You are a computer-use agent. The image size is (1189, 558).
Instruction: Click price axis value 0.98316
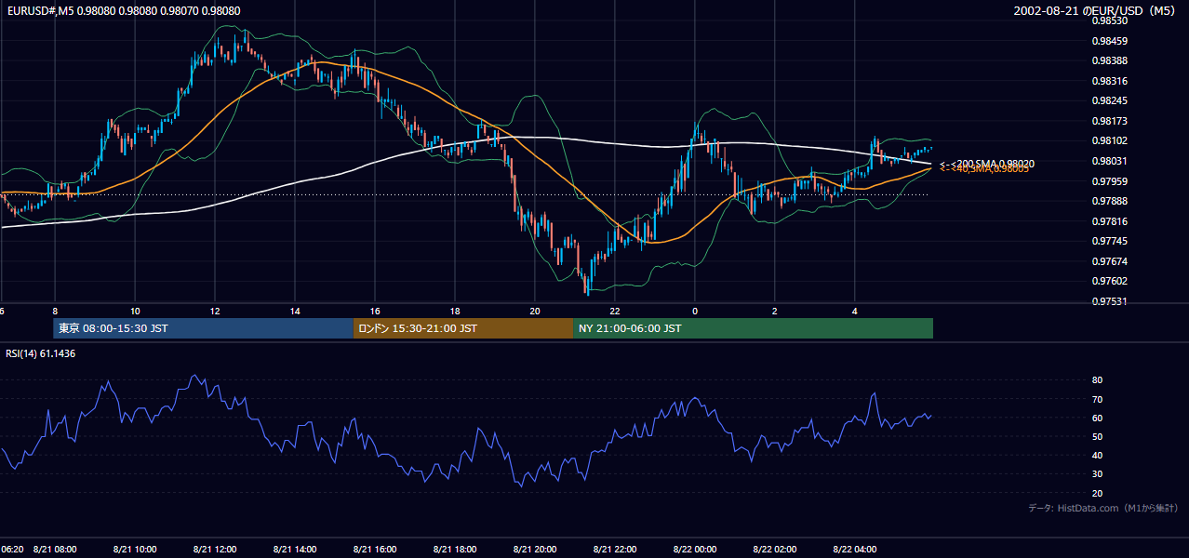pos(1109,81)
